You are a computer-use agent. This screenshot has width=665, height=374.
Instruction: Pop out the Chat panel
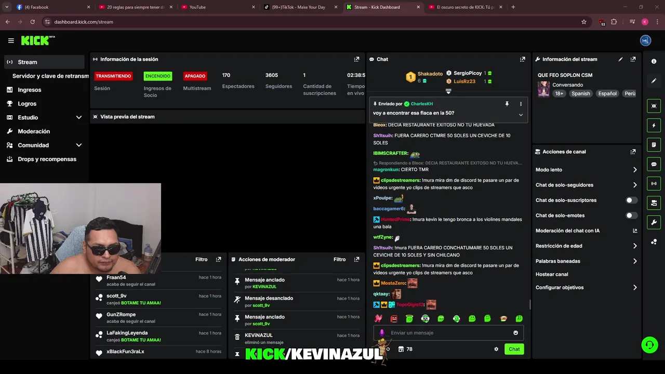point(522,59)
